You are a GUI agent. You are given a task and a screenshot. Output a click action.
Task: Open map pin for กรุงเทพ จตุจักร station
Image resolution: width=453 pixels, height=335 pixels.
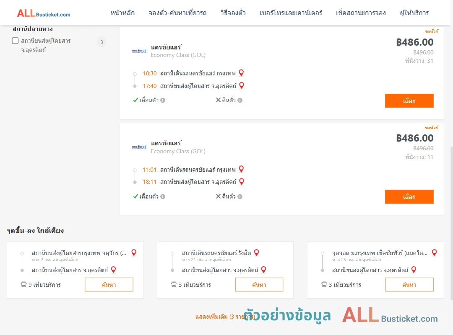pos(134,253)
